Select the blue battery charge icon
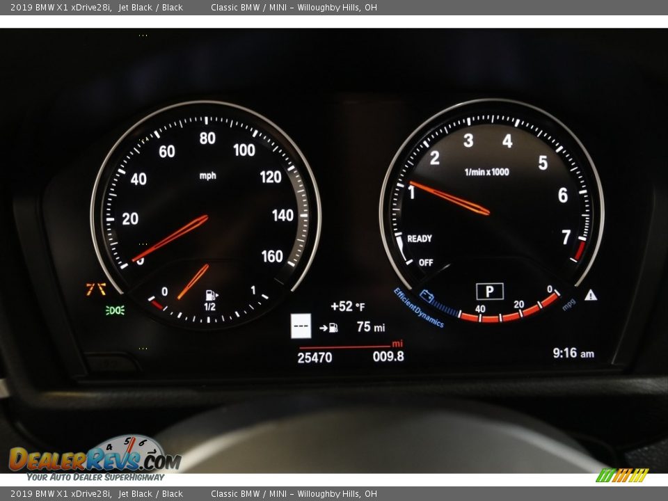This screenshot has height=501, width=668. point(427,296)
